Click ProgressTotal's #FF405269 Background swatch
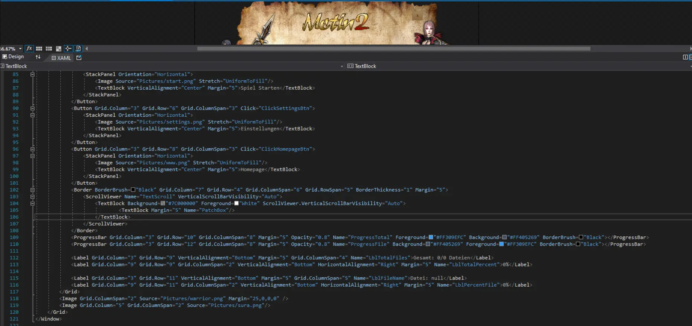Viewport: 692px width, 326px height. click(504, 238)
